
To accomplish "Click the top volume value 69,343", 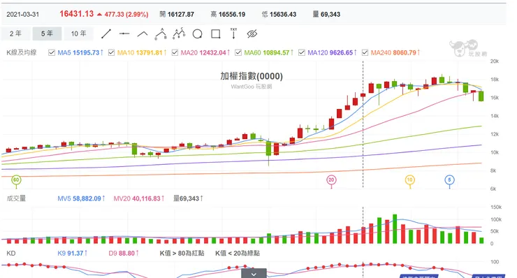I will coord(330,15).
